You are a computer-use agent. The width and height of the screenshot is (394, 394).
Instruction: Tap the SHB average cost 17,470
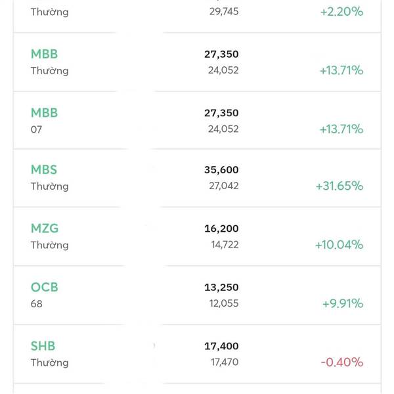click(225, 362)
